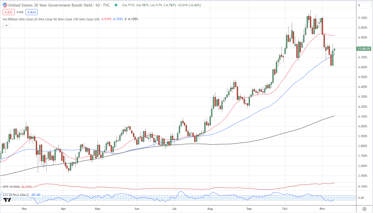Click the black 4.105% SMA value
The width and height of the screenshot is (373, 213).
click(133, 19)
